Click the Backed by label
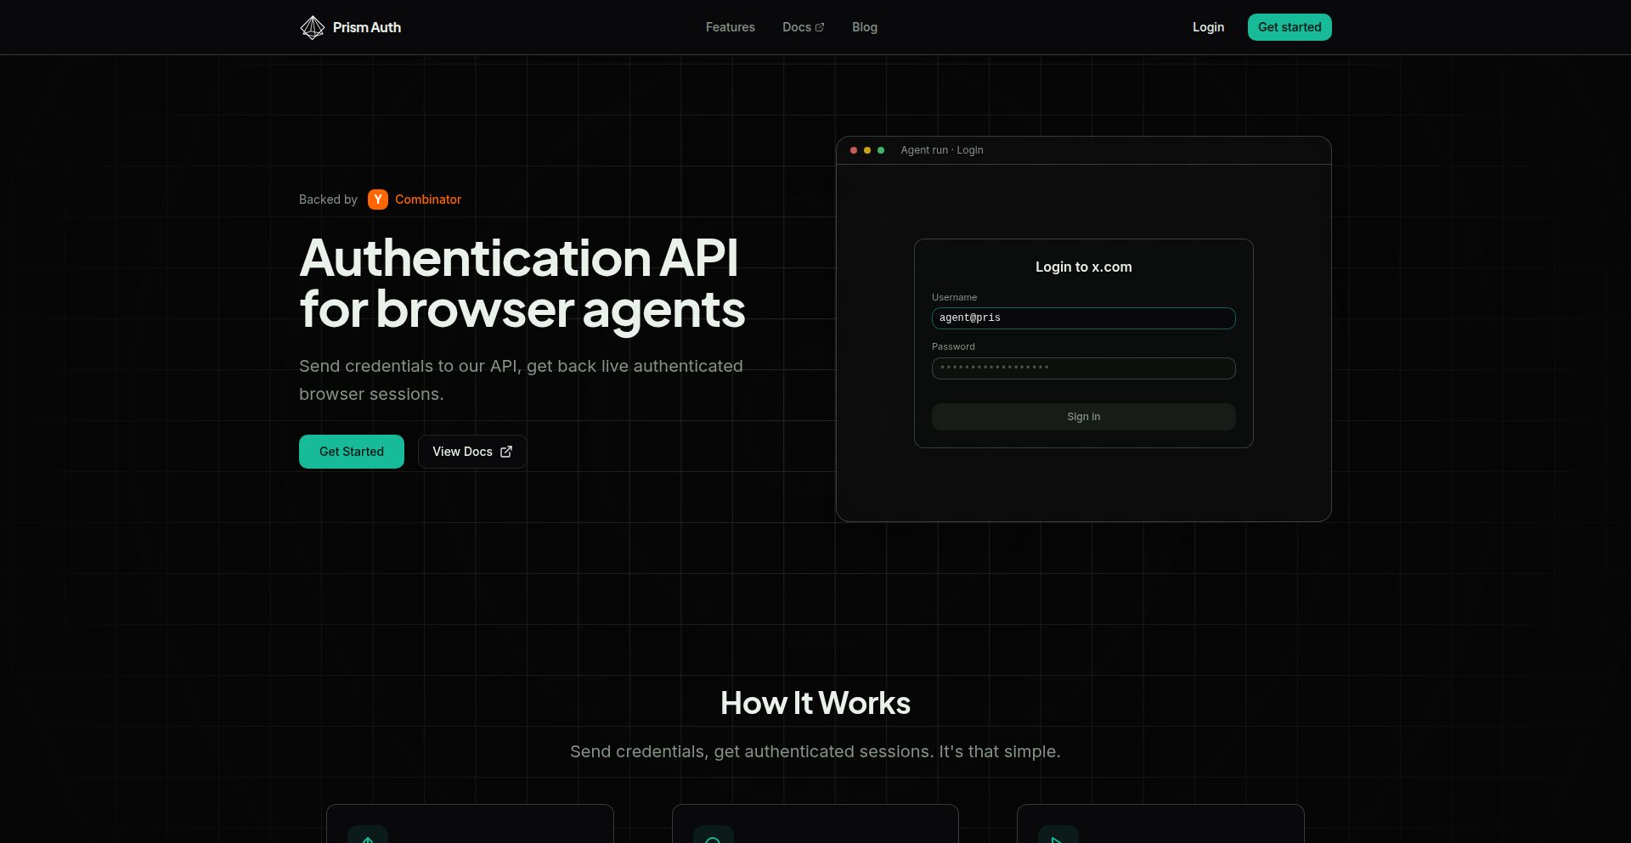Viewport: 1631px width, 843px height. pyautogui.click(x=328, y=200)
